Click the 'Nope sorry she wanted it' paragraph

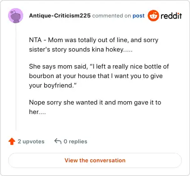coord(95,107)
